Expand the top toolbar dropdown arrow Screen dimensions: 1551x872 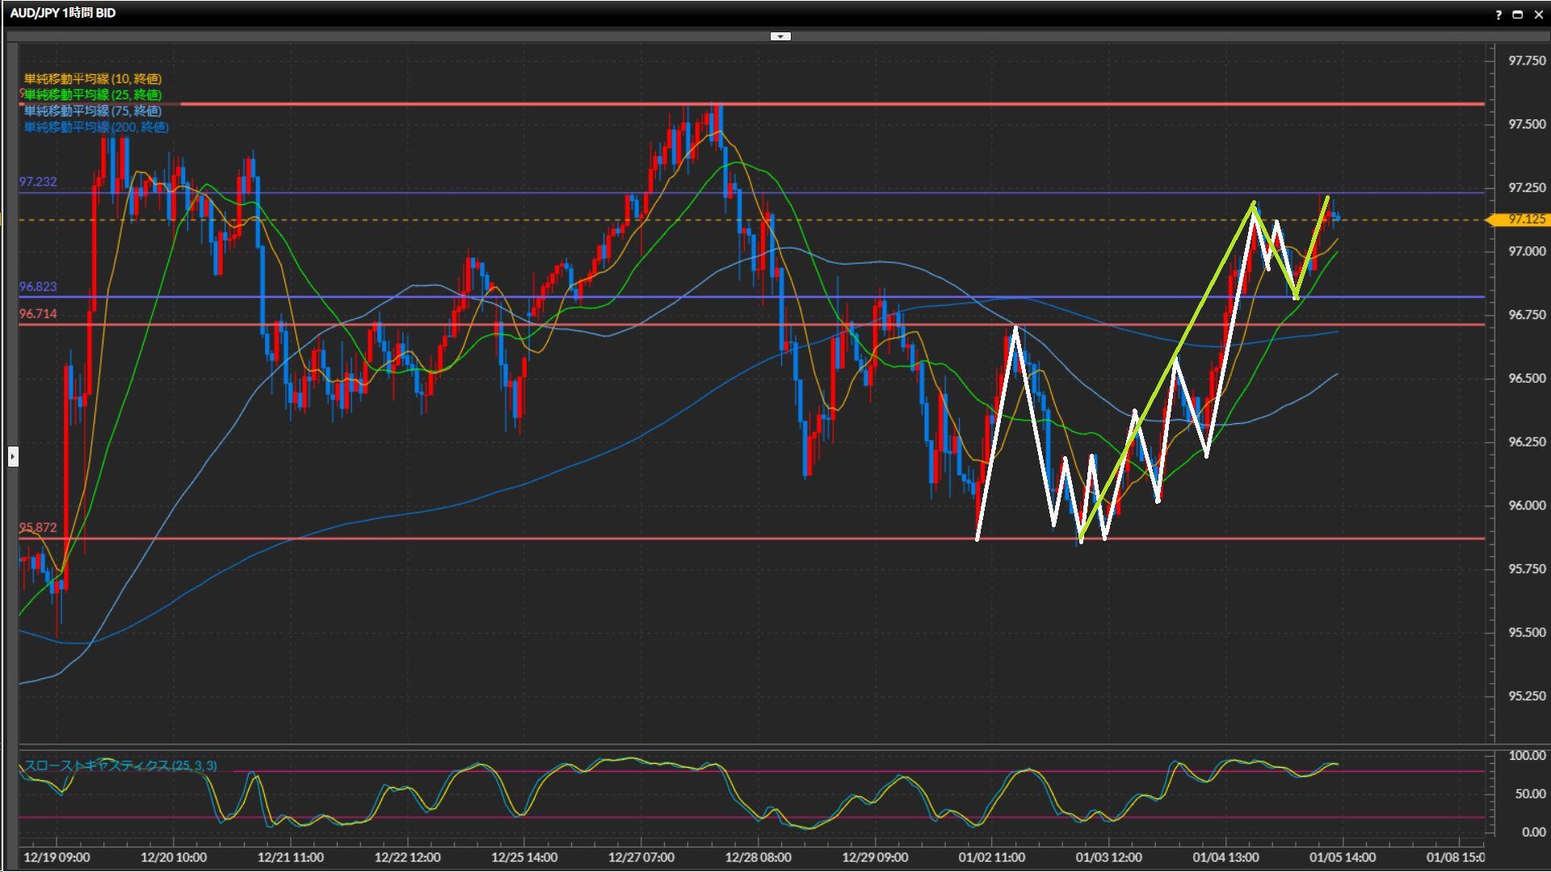point(780,36)
